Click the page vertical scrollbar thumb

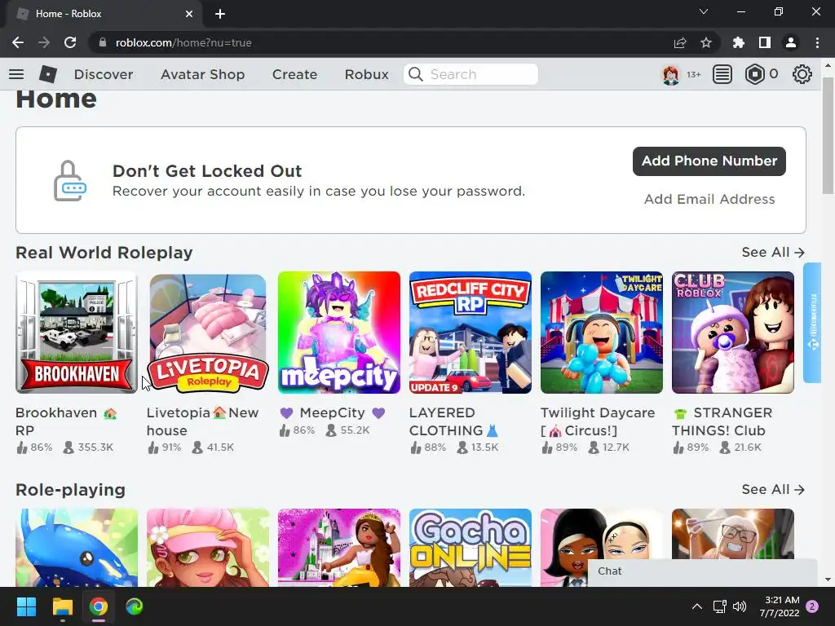828,136
